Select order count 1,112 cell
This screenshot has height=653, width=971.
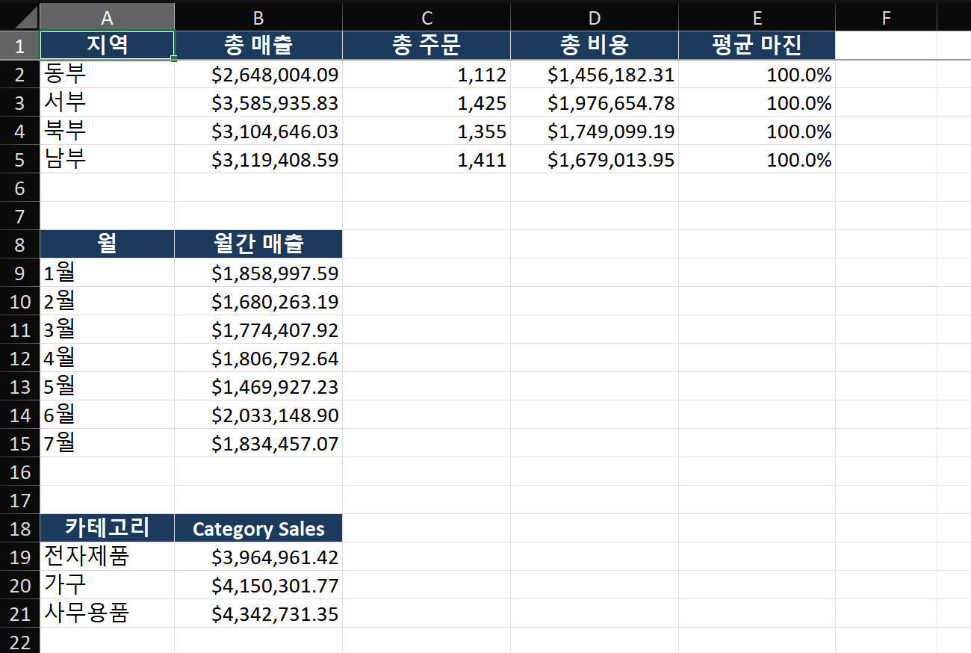426,74
